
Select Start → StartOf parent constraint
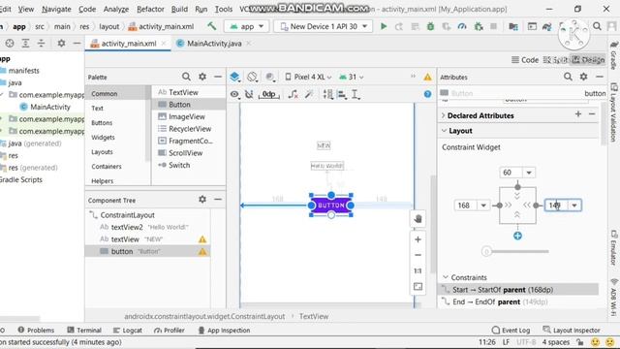point(518,290)
